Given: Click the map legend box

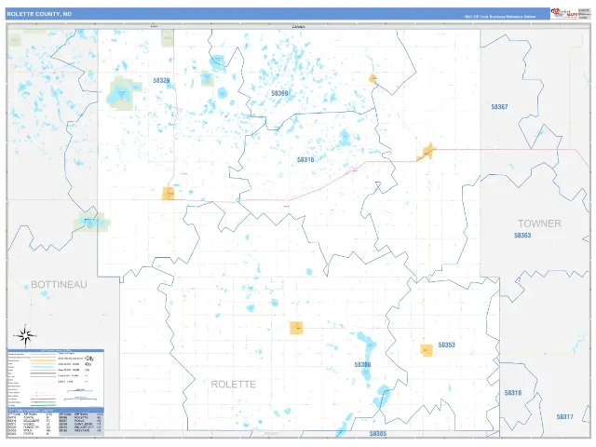Looking at the screenshot, I should (x=56, y=379).
